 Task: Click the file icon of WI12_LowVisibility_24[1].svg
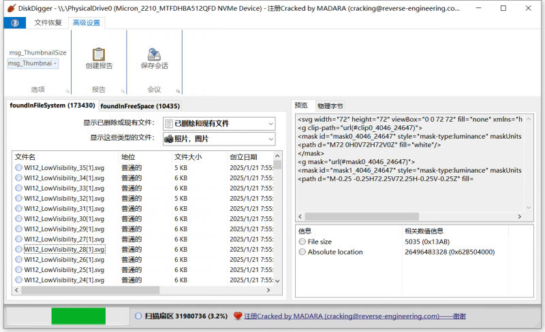(19, 280)
